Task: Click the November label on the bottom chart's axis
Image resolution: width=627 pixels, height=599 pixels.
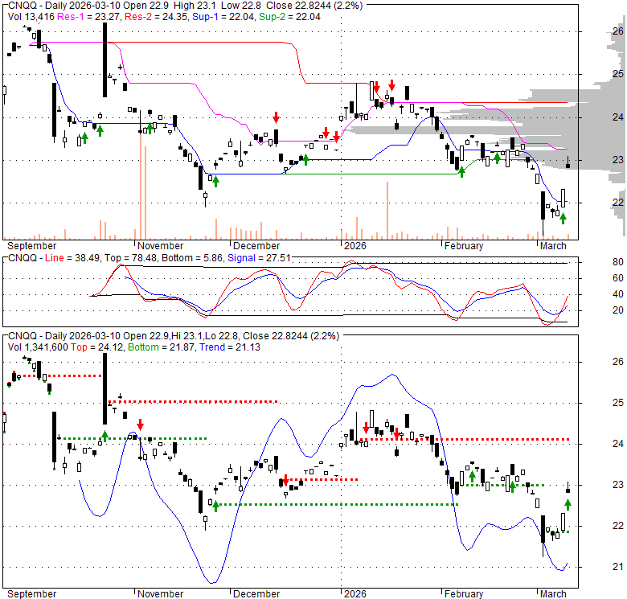Action: (x=160, y=594)
